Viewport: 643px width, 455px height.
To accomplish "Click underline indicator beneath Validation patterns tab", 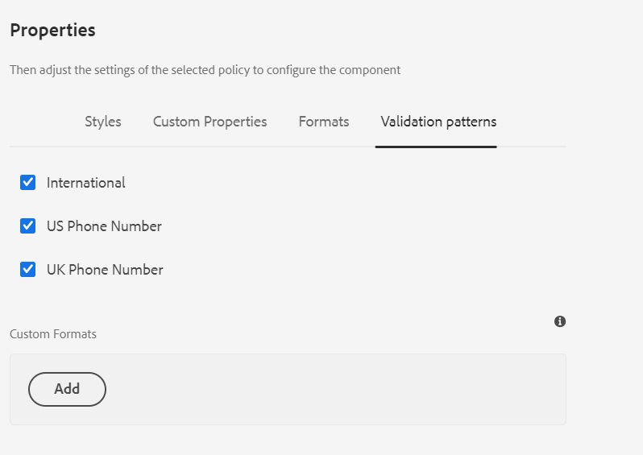I will [x=436, y=147].
